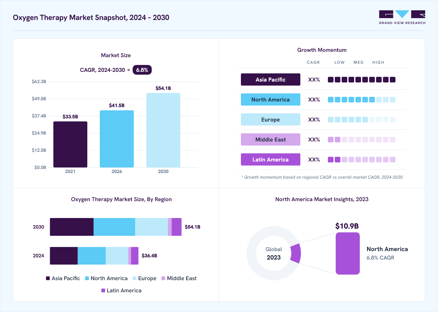Viewport: 438px width, 312px height.
Task: Select the 2030 light blue bar
Action: 163,130
